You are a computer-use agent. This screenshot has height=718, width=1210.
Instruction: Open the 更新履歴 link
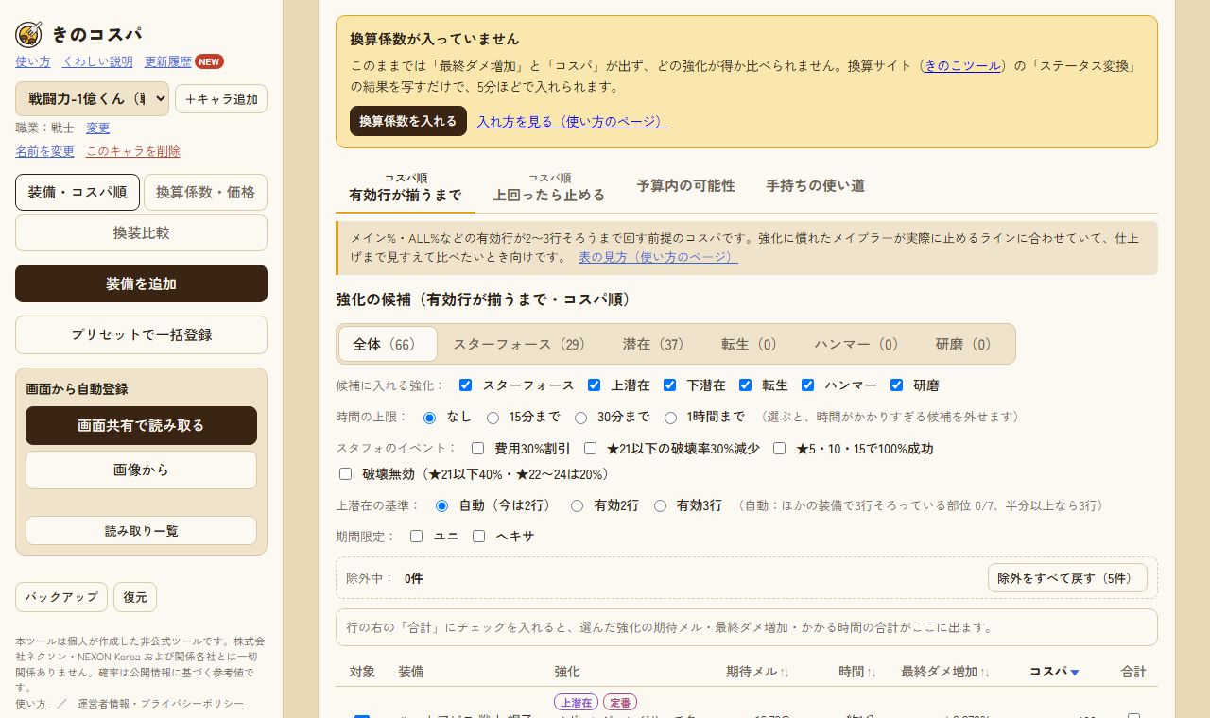click(168, 61)
